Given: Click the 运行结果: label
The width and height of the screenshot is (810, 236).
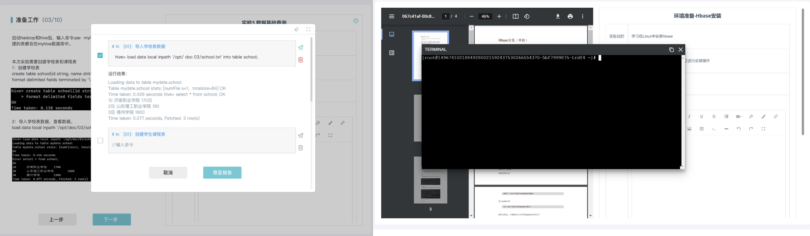Looking at the screenshot, I should click(x=118, y=74).
